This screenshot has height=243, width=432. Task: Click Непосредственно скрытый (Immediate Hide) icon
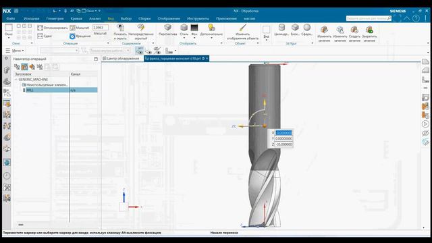(141, 28)
